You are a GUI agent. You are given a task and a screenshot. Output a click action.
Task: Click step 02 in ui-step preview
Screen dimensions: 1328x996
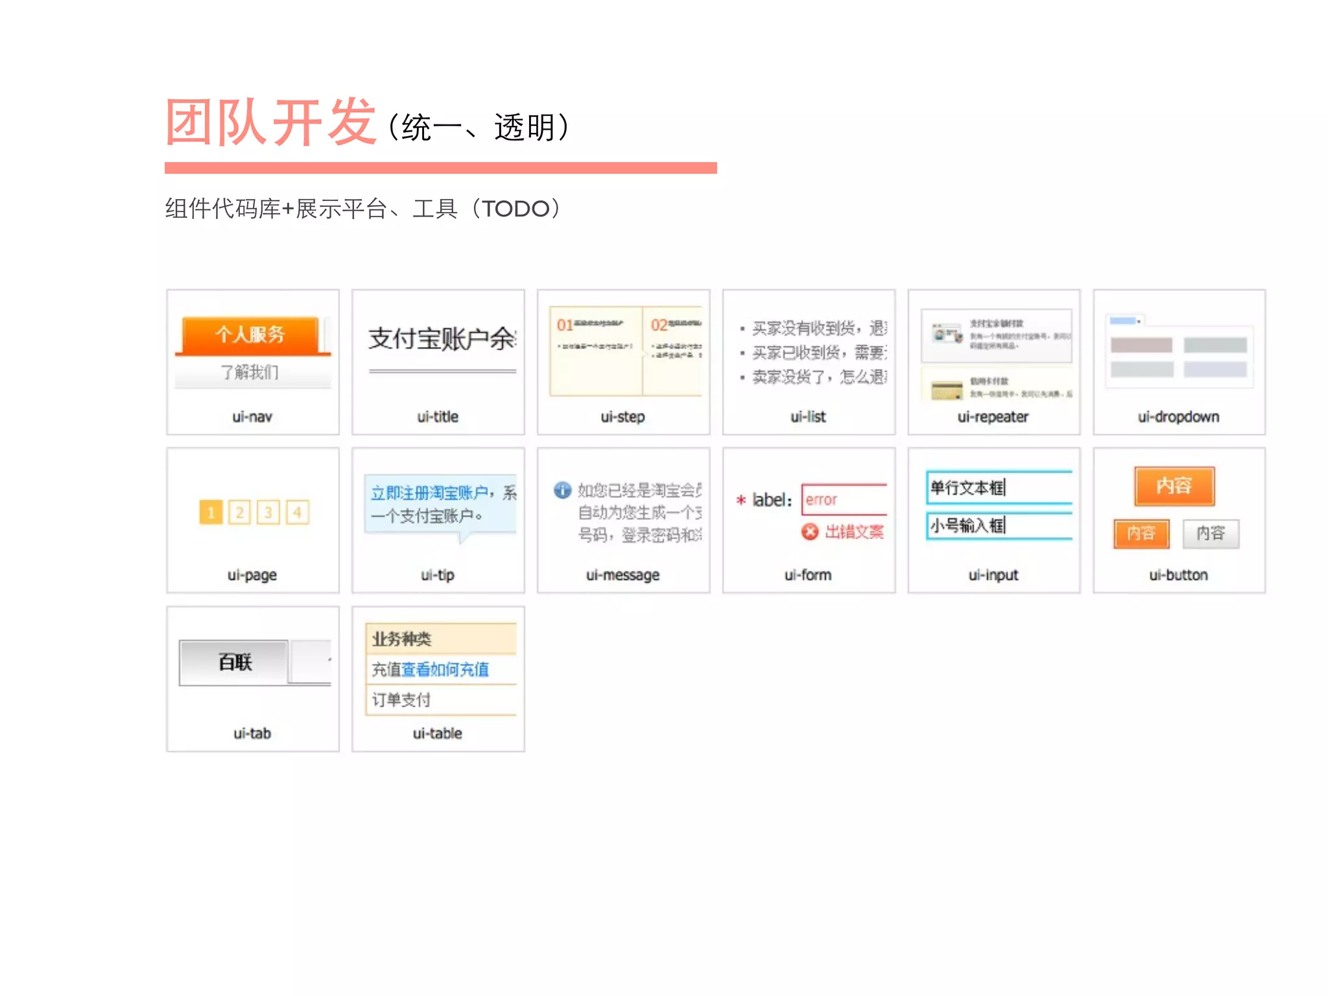673,351
